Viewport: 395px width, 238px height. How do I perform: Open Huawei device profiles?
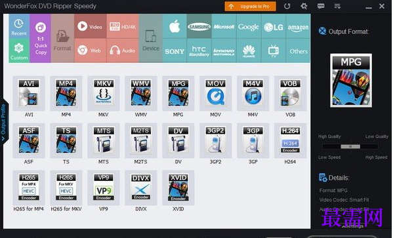point(249,50)
